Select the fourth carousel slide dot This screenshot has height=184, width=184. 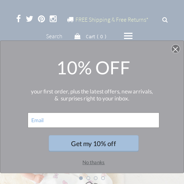click(103, 178)
